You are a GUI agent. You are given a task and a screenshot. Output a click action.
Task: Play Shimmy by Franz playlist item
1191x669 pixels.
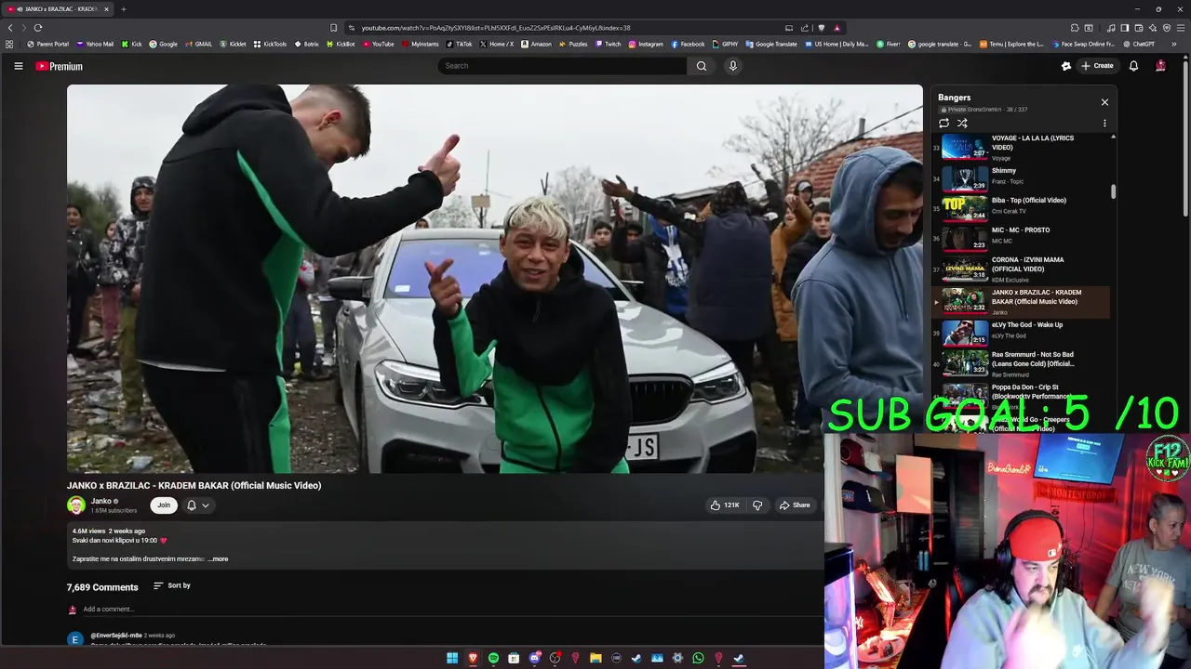(x=1021, y=177)
